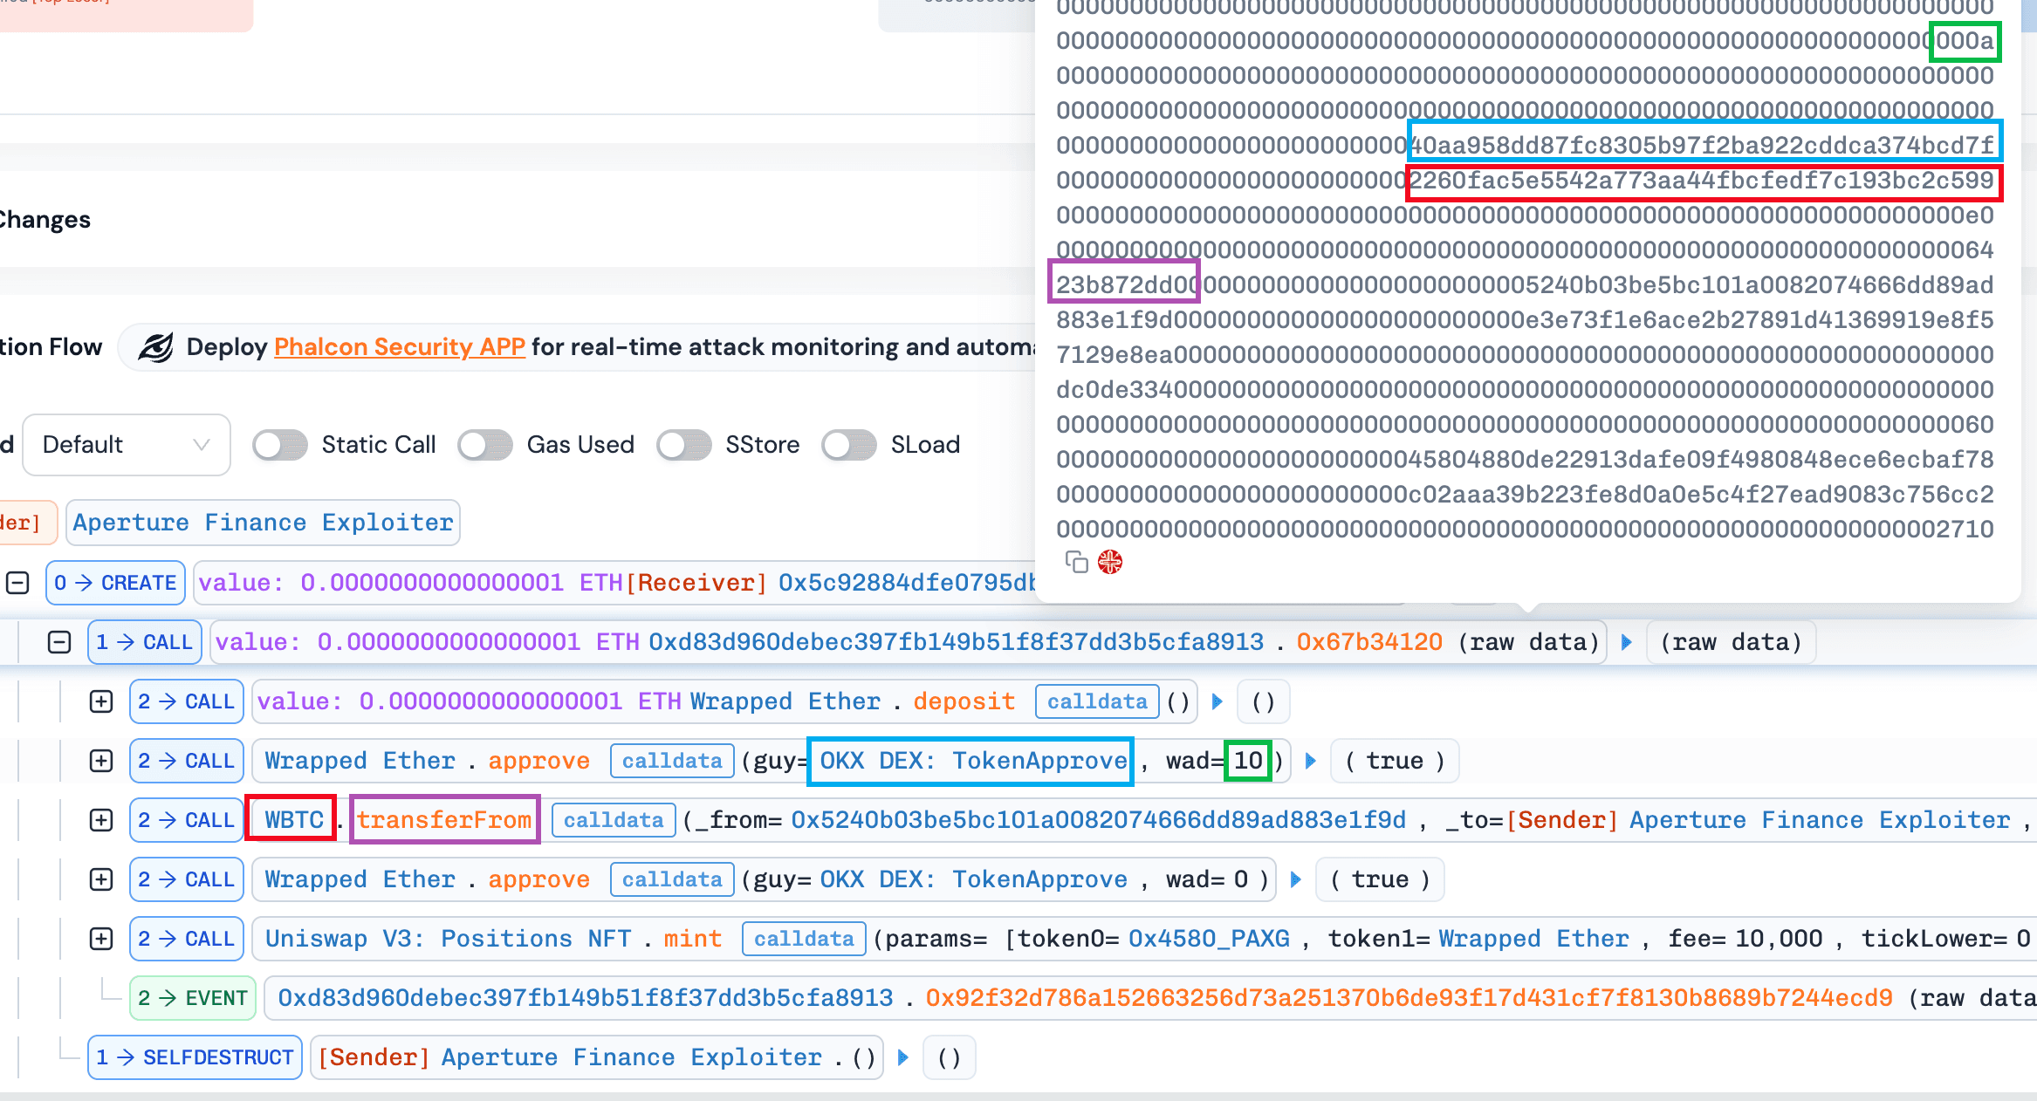Image resolution: width=2037 pixels, height=1101 pixels.
Task: Click blue arrow after deposit calldata
Action: pyautogui.click(x=1217, y=701)
